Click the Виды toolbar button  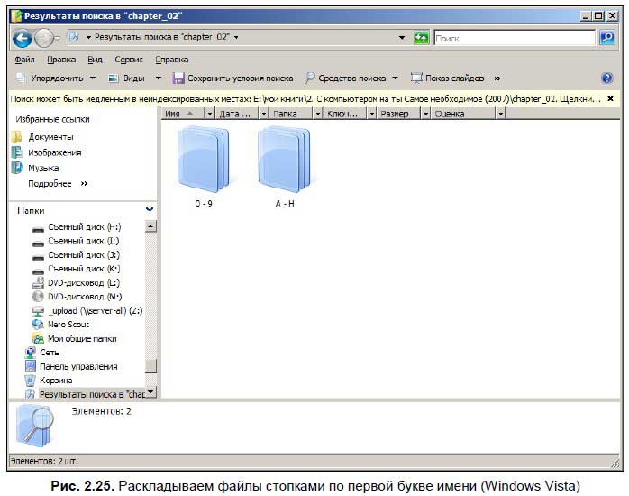point(126,78)
